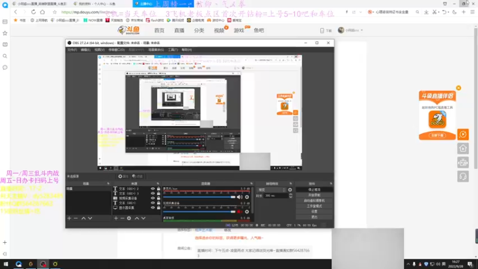The image size is (478, 269).
Task: Expand address bar dropdown chevron
Action: click(x=361, y=12)
